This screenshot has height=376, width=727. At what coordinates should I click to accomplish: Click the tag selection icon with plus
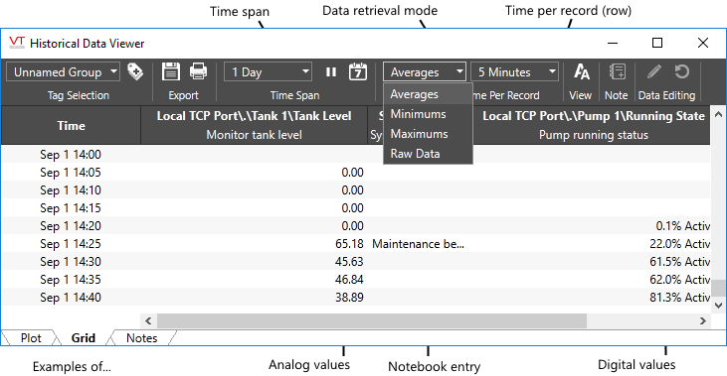tap(135, 71)
